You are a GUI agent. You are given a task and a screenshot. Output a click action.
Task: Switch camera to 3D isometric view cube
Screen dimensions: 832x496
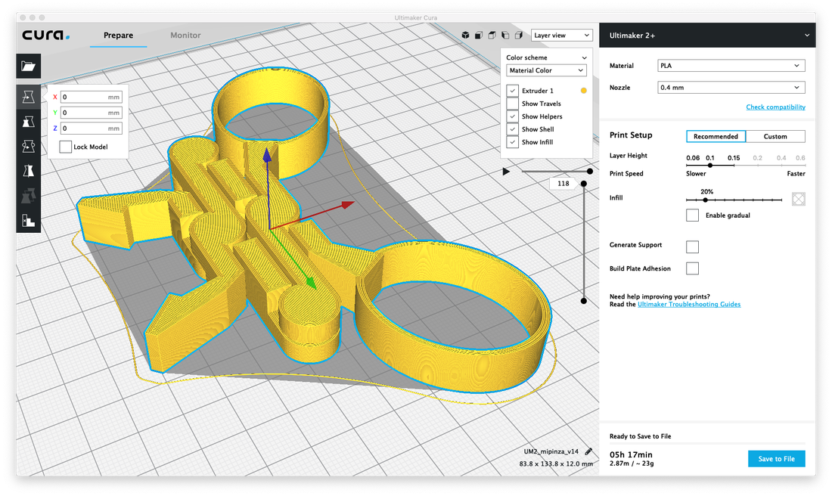(465, 35)
